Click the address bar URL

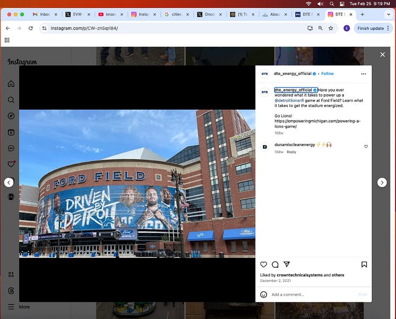[x=84, y=28]
